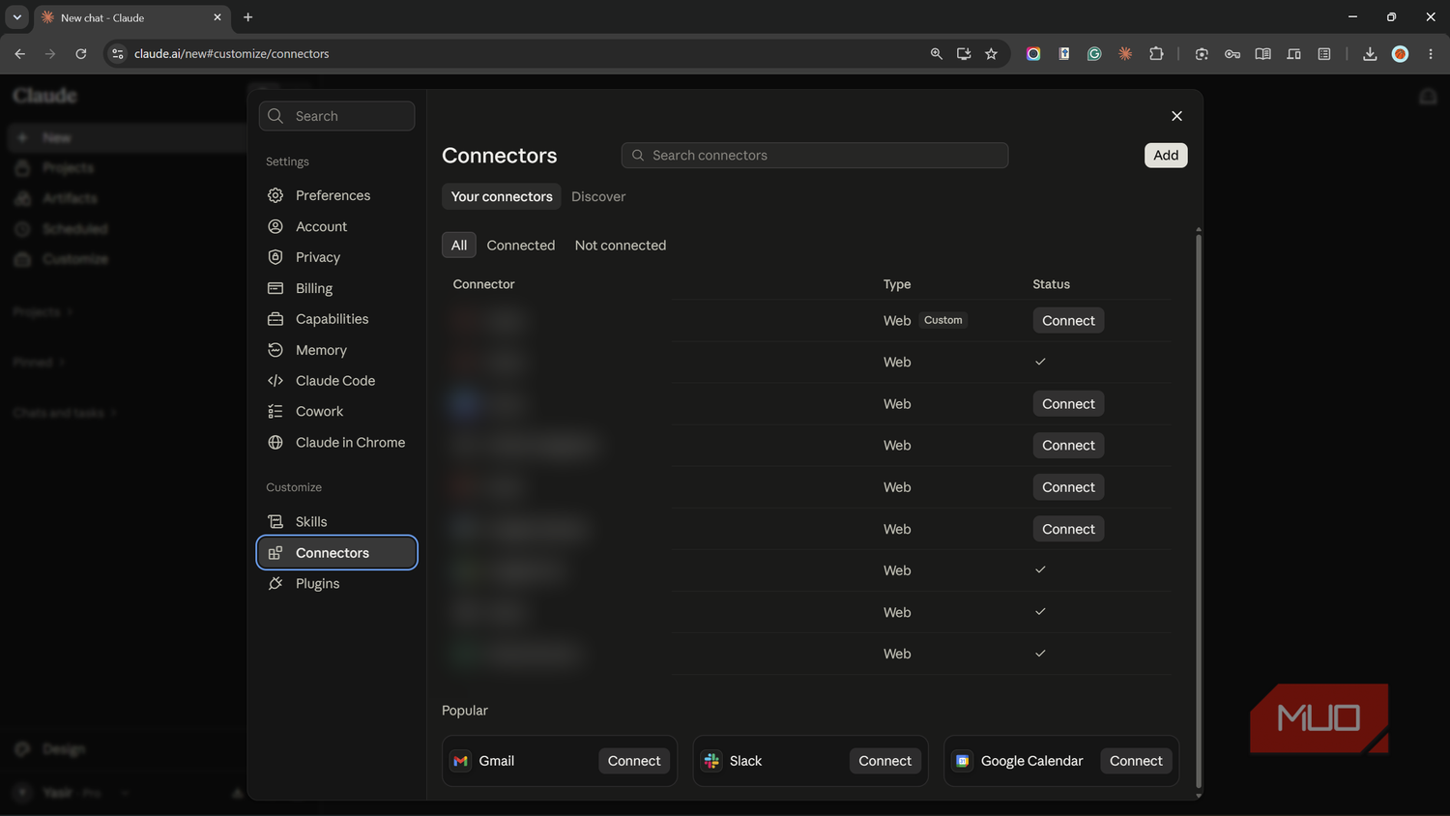
Task: Click the Slack logo icon
Action: point(711,761)
